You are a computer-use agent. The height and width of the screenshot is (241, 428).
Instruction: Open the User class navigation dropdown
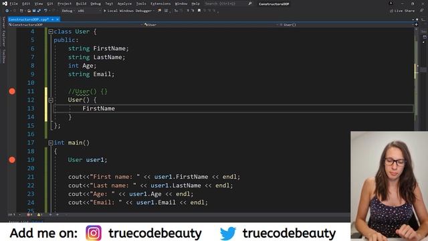211,25
